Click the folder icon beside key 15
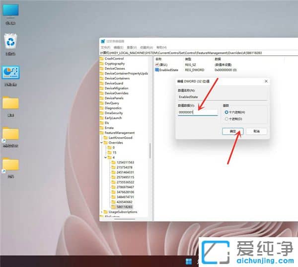Screen dimensions: 298x267 [109, 153]
